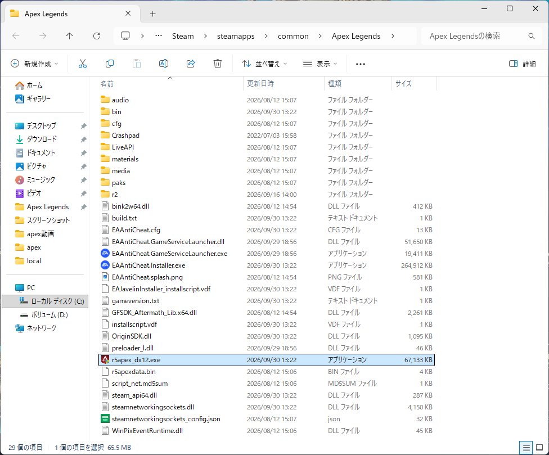Screen dimensions: 549x455
Task: Show hidden breadcrumb path ellipsis
Action: [159, 35]
